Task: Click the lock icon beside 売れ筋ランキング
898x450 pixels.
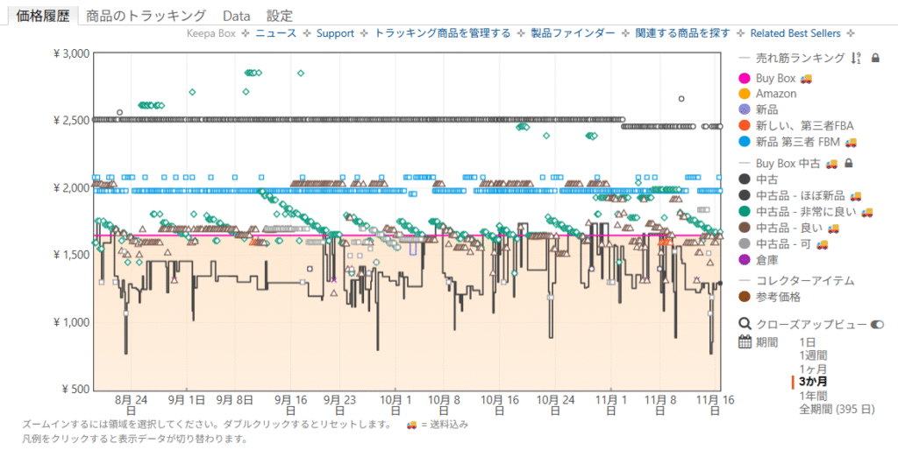Action: tap(875, 59)
